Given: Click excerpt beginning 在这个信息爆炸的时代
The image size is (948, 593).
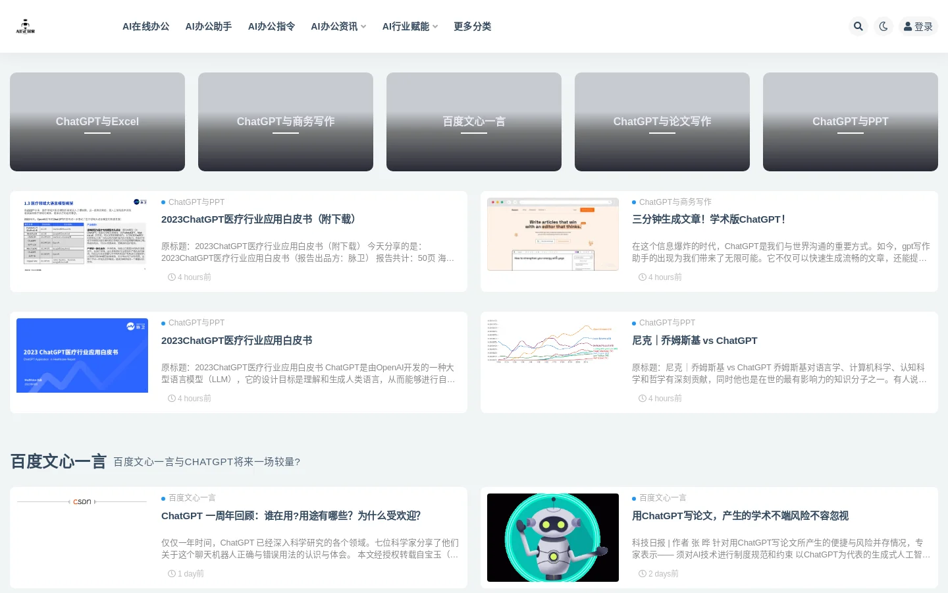Looking at the screenshot, I should (x=781, y=252).
